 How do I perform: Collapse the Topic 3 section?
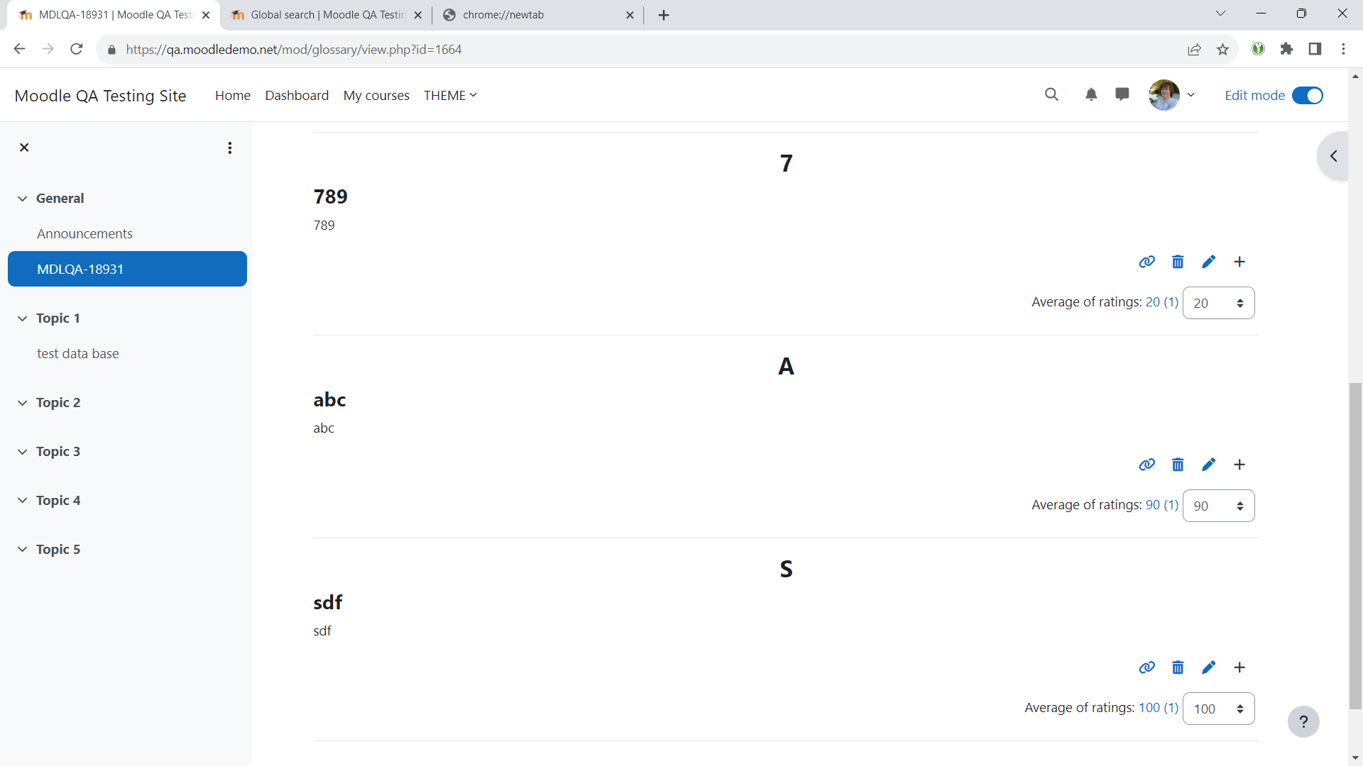23,452
